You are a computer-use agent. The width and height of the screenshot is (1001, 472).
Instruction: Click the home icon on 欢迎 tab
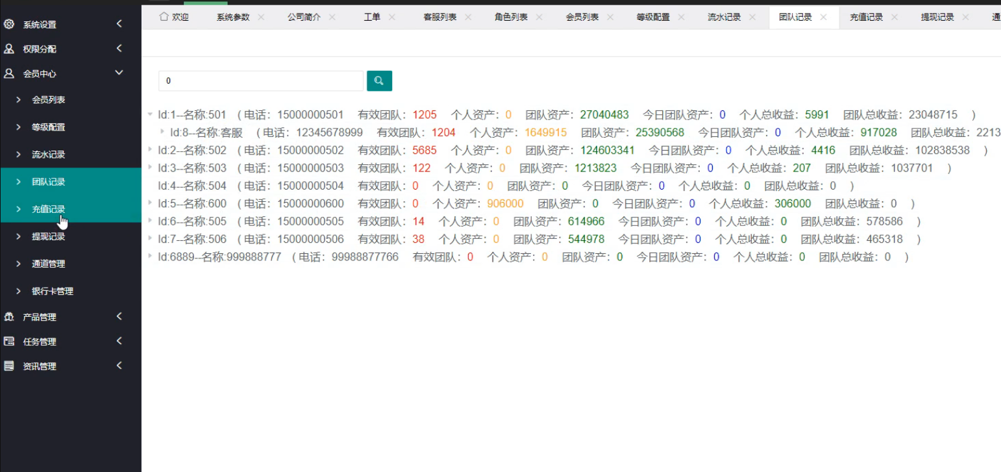164,17
